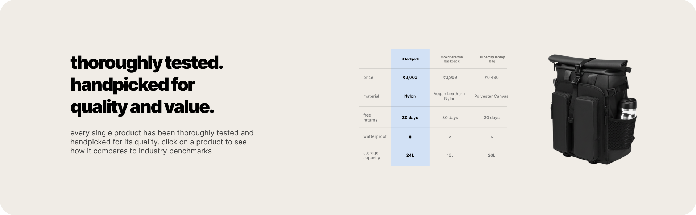Select the superdry laptop bag column header
This screenshot has width=696, height=215.
(x=492, y=59)
